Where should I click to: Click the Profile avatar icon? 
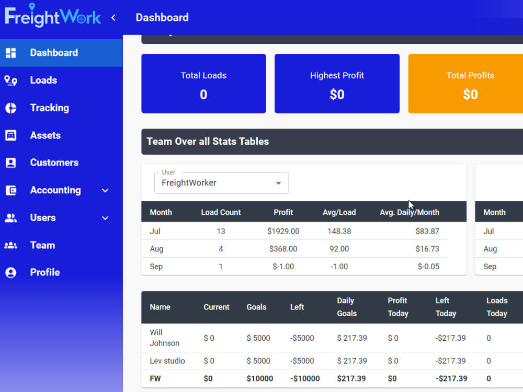point(10,273)
